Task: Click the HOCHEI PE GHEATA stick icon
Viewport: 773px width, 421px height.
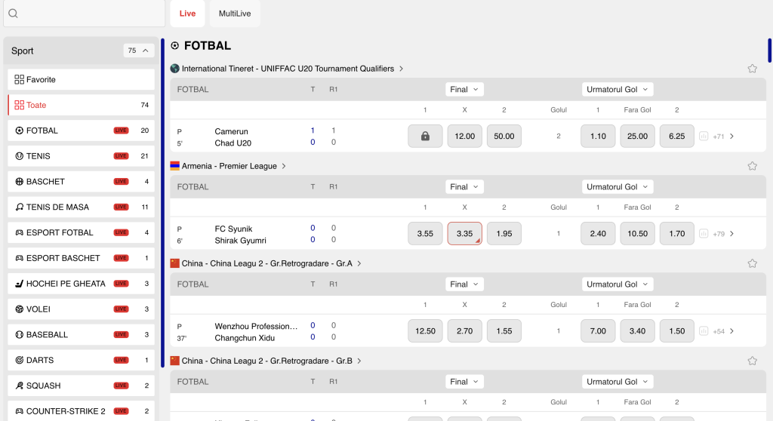Action: 19,284
